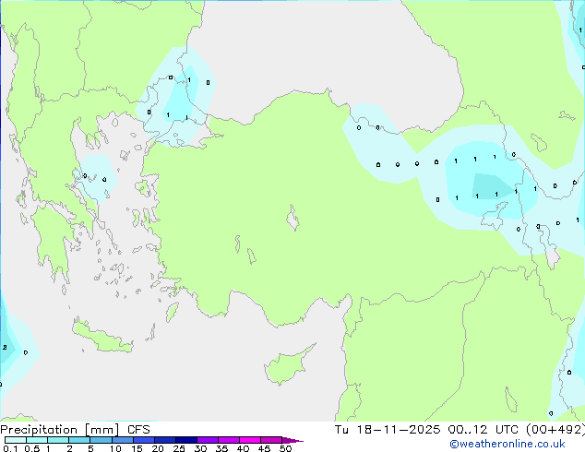Choose the 25–30 mm dark blue swatch
This screenshot has width=585, height=452.
tap(186, 440)
